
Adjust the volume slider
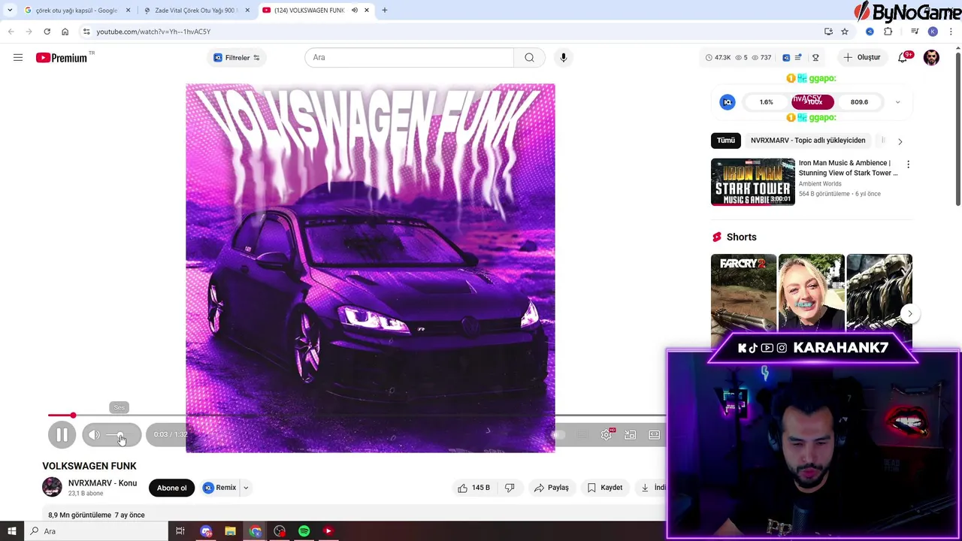pos(120,435)
